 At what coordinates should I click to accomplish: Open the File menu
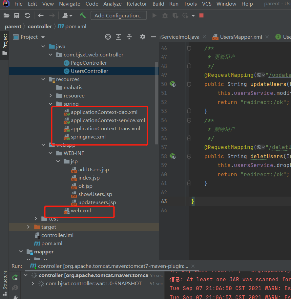(x=18, y=4)
